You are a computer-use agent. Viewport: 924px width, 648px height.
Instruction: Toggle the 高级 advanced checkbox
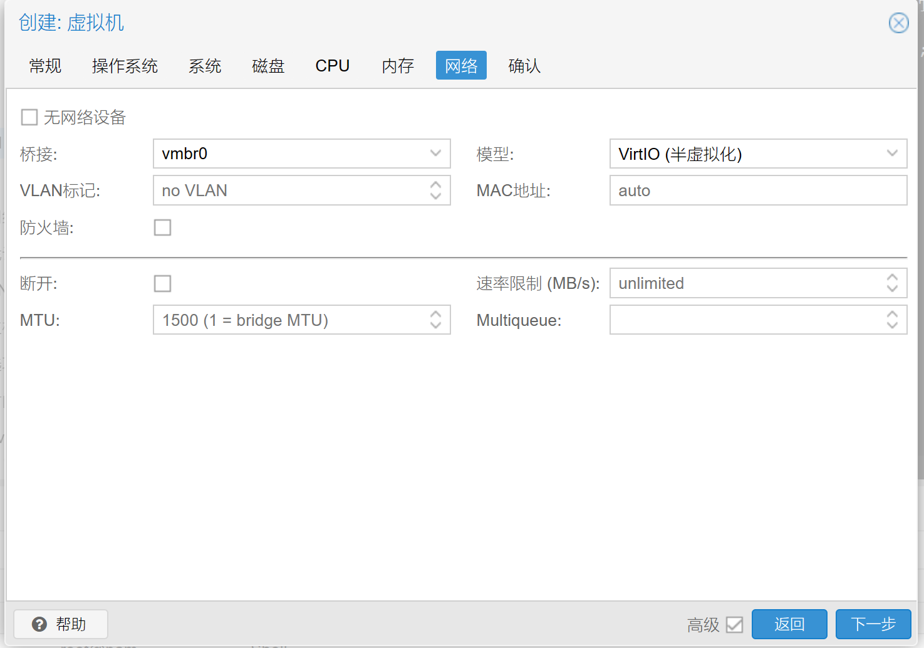pos(734,625)
